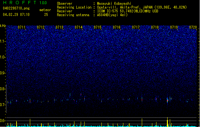
Task: Click the tallest yellow intensity spike before 0719
Action: pyautogui.click(x=167, y=122)
